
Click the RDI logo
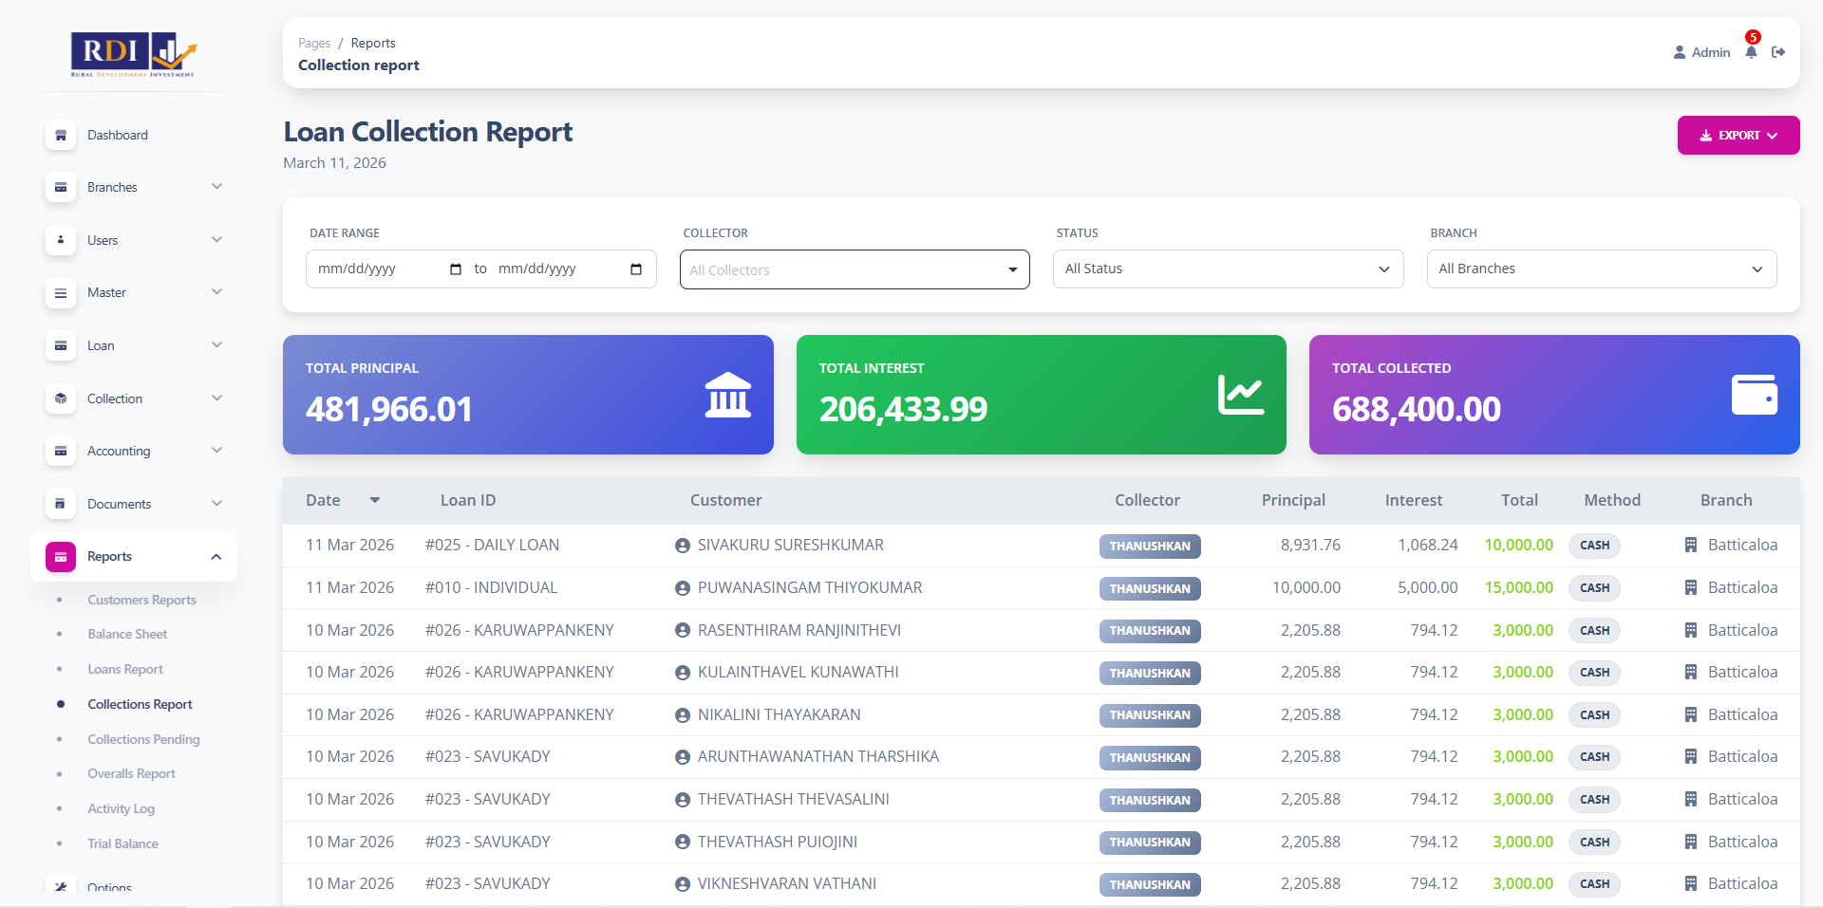(x=133, y=54)
